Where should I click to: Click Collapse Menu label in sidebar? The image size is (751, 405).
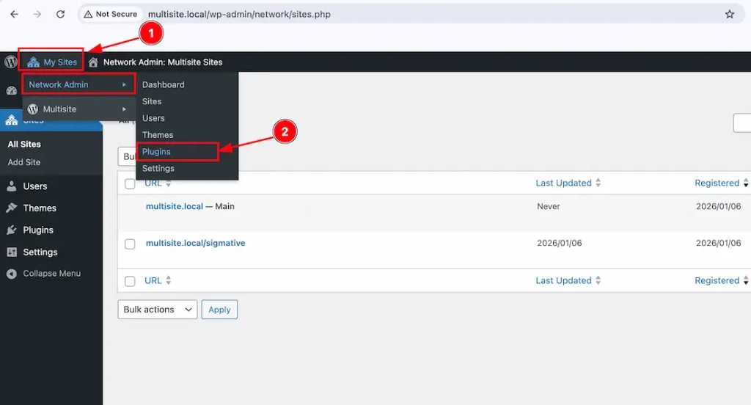52,274
